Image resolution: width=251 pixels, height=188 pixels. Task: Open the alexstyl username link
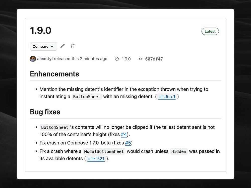[45, 59]
